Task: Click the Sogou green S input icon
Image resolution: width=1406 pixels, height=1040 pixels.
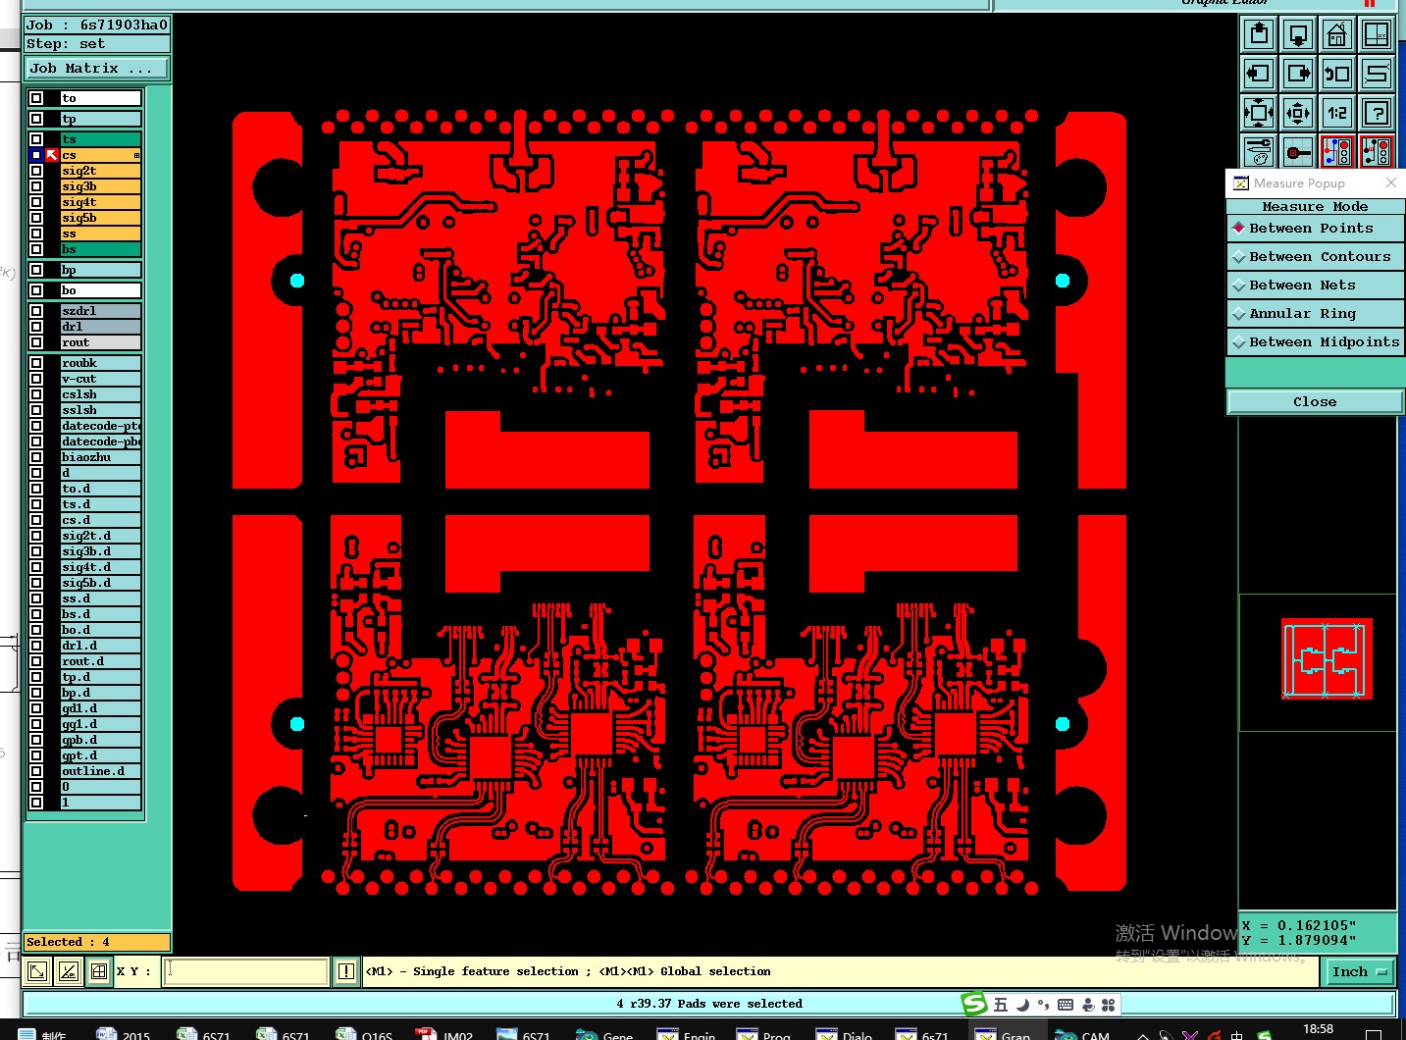Action: pyautogui.click(x=974, y=1004)
